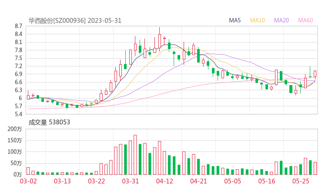322x191 pixels.
Task: Click the 6.3 price axis label
Action: [18, 90]
